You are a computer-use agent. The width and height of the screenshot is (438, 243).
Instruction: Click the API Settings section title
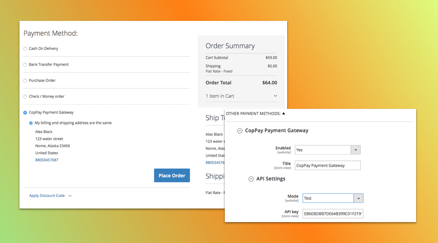[x=271, y=178]
